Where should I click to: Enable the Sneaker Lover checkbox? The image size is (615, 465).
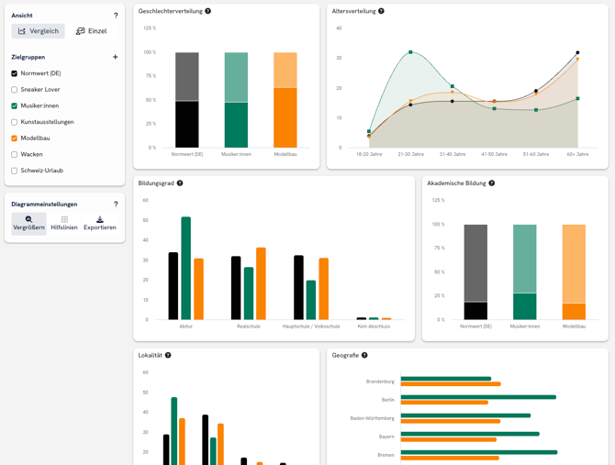pos(15,90)
